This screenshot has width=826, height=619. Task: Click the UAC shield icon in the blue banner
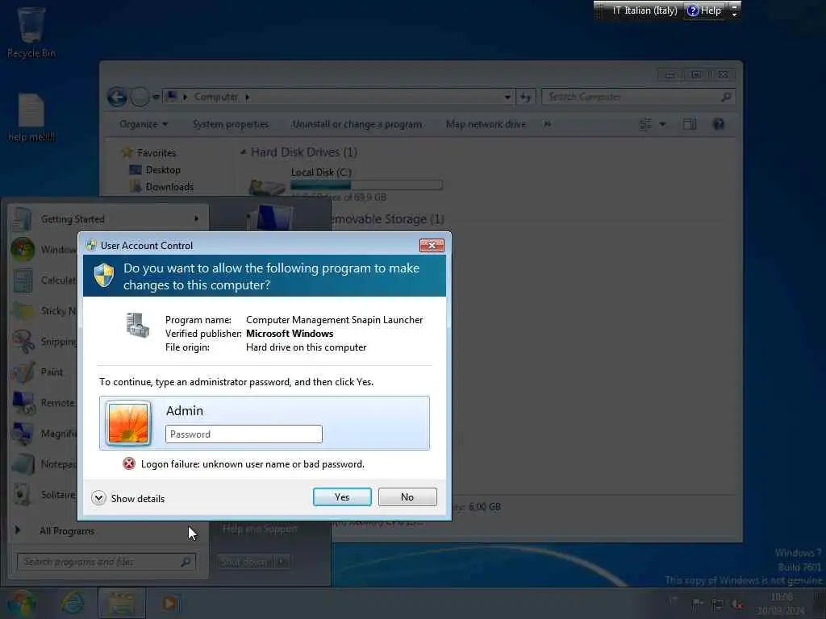click(104, 276)
